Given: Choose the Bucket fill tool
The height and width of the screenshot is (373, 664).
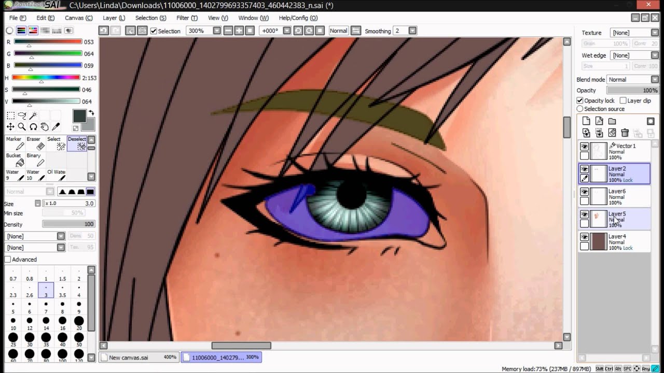Looking at the screenshot, I should tap(15, 160).
